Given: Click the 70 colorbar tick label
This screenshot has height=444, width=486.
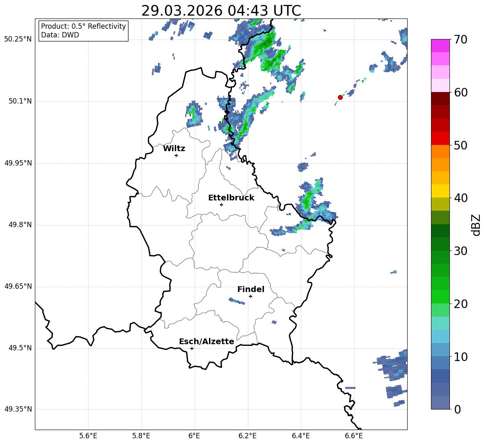Looking at the screenshot, I should 461,40.
